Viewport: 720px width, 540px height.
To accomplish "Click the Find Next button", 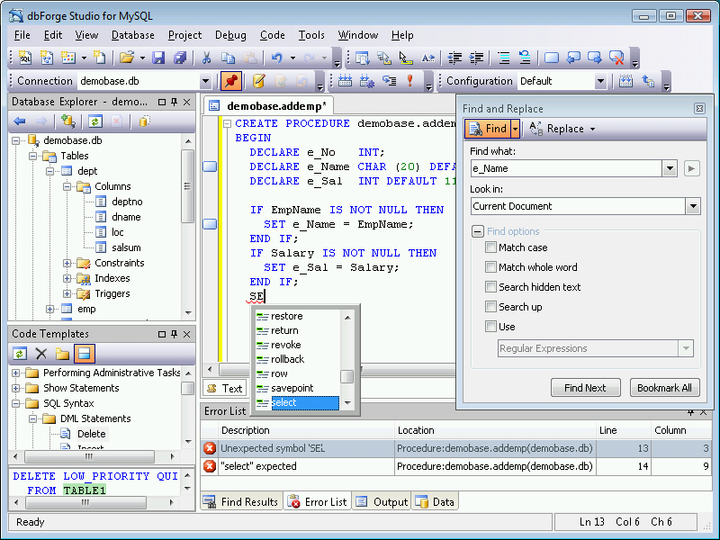I will click(586, 388).
